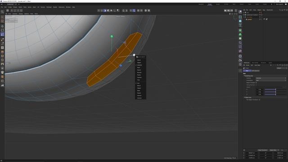Click the green Y-axis scale handle

point(112,36)
